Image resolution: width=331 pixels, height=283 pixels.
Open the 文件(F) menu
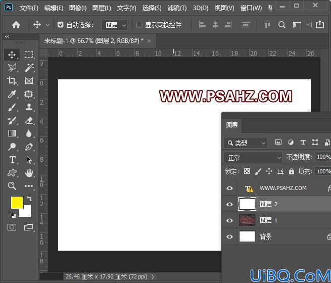[29, 8]
